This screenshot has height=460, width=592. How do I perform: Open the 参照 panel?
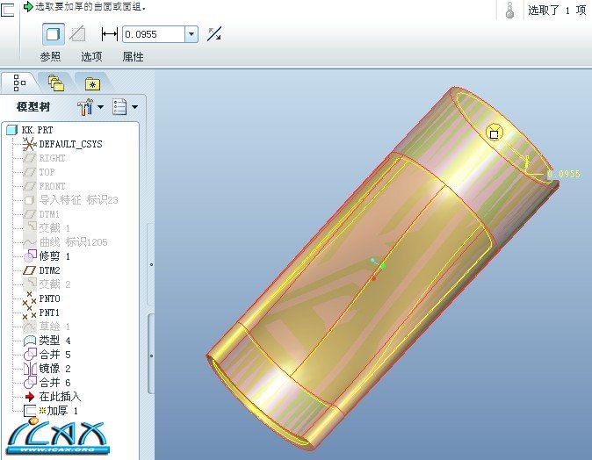[x=52, y=57]
